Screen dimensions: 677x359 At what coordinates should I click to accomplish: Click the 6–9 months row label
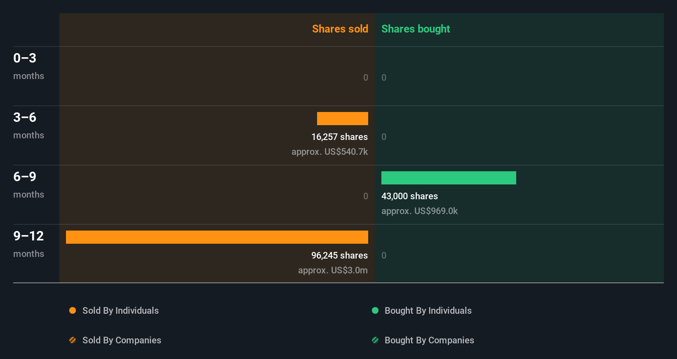[x=28, y=185]
